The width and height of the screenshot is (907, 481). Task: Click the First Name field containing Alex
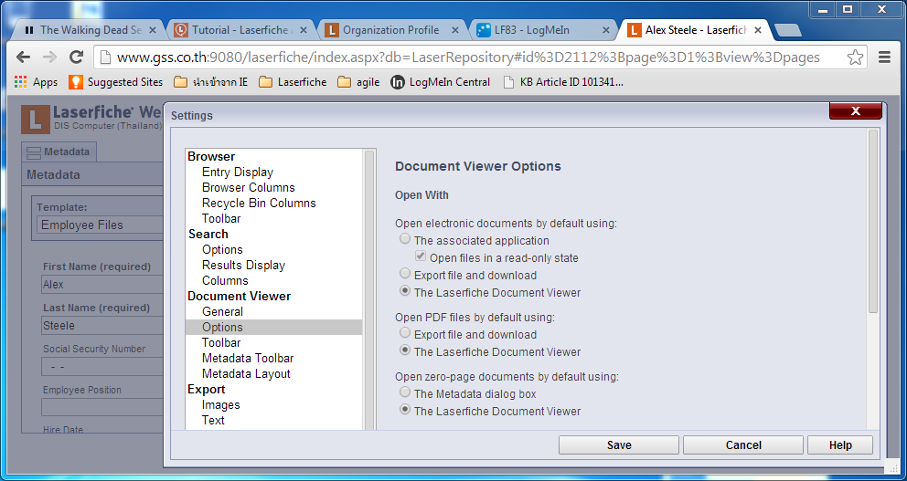103,285
